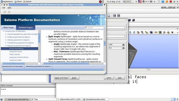Click the green book-like icon in viewer toolbar
Image resolution: width=179 pixels, height=101 pixels.
pos(160,33)
